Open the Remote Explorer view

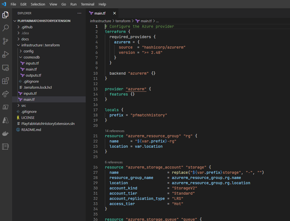coord(5,68)
